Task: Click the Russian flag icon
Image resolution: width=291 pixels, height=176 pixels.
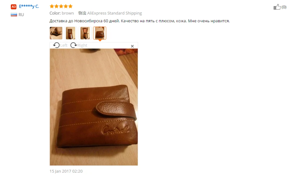Action: tap(14, 15)
